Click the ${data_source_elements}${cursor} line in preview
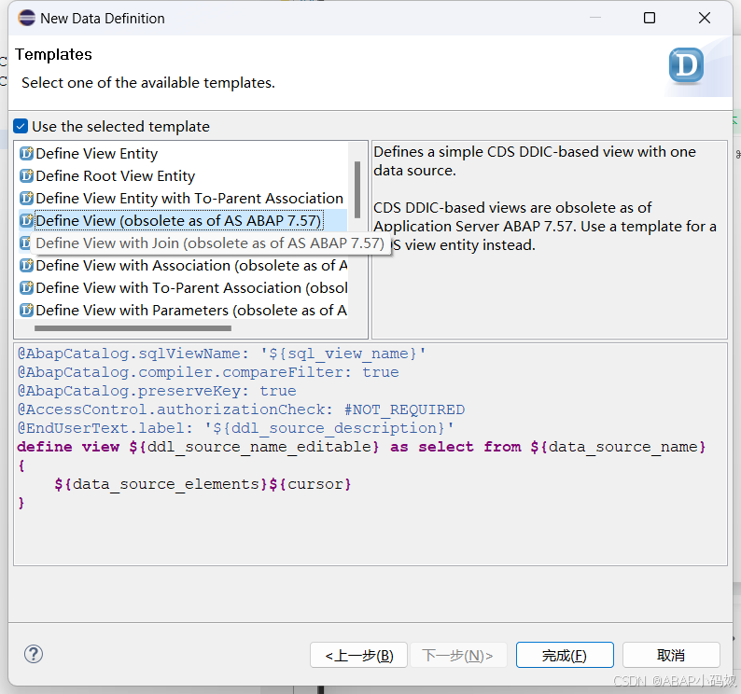This screenshot has height=694, width=741. click(203, 484)
